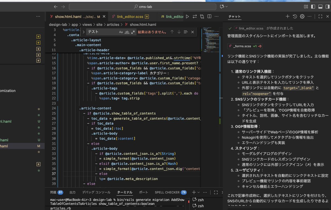Toggle match case Aa in find widget
Image resolution: width=331 pixels, height=210 pixels.
(121, 32)
